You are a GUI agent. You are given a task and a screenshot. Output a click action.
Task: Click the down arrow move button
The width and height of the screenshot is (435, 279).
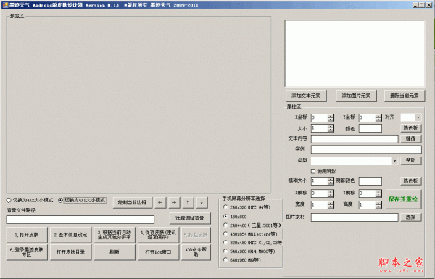tap(202, 202)
